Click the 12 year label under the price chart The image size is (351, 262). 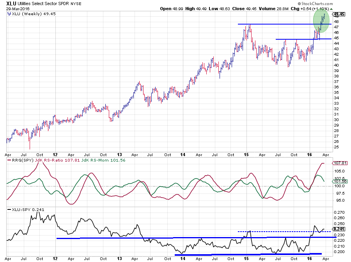click(55, 155)
